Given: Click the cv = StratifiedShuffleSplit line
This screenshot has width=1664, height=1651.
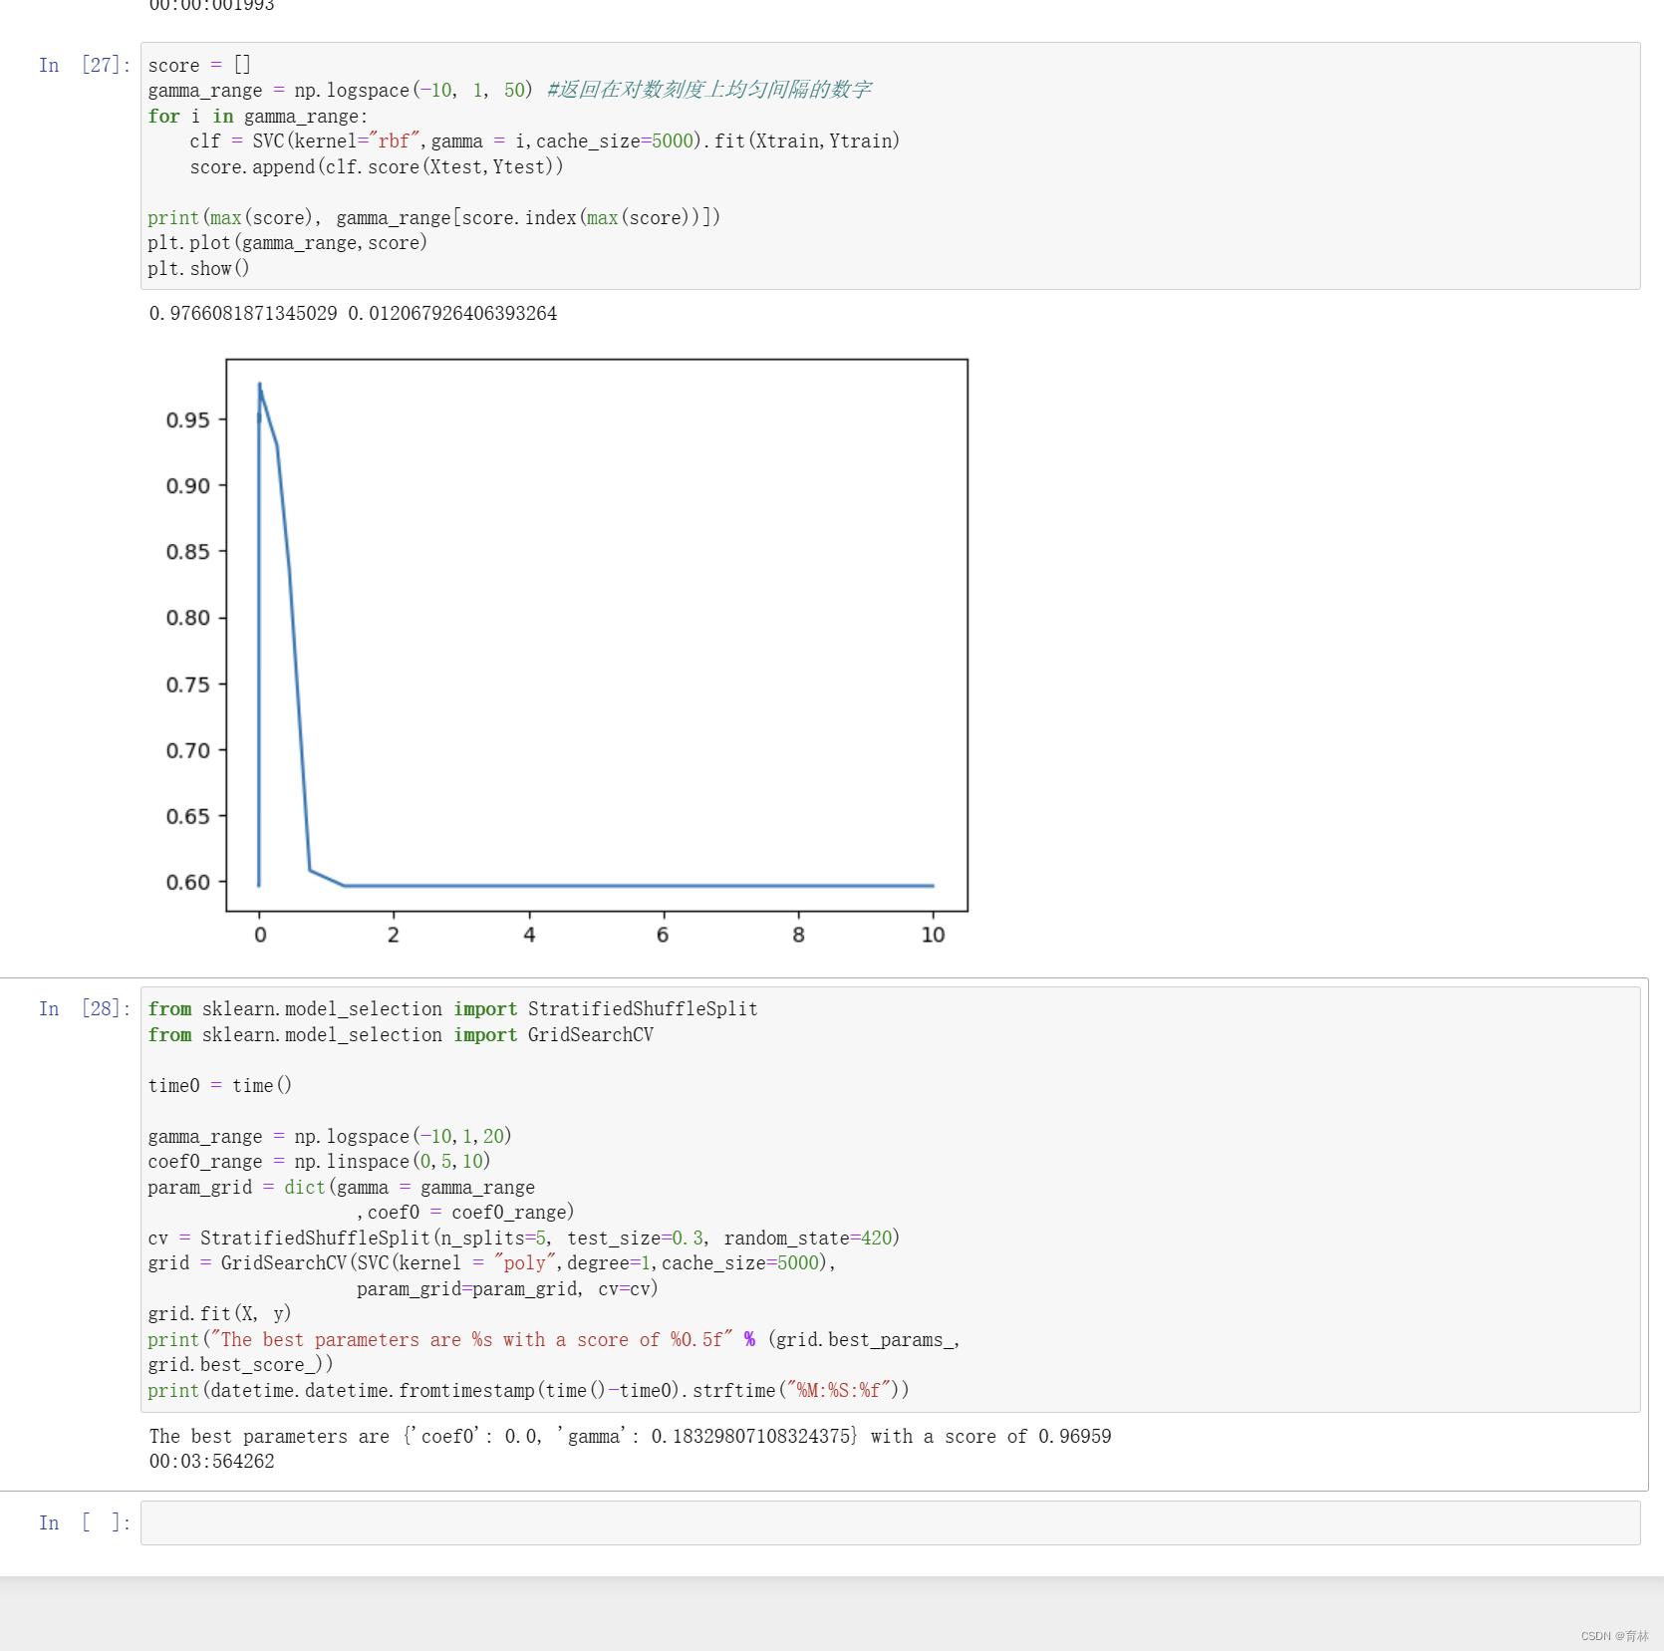Looking at the screenshot, I should [x=523, y=1238].
